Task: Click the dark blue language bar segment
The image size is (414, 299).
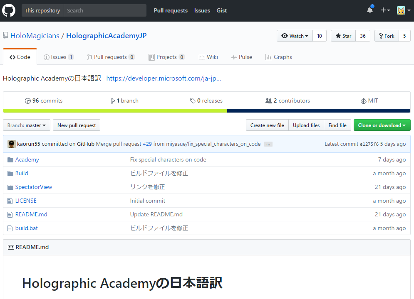Action: pyautogui.click(x=319, y=110)
